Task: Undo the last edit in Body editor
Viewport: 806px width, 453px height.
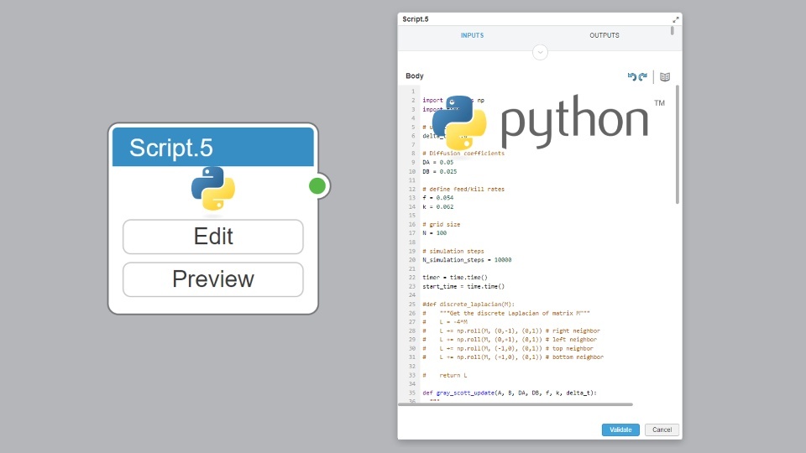Action: tap(631, 76)
